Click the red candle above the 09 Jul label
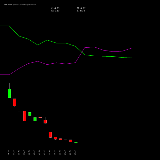 [x=14, y=102]
